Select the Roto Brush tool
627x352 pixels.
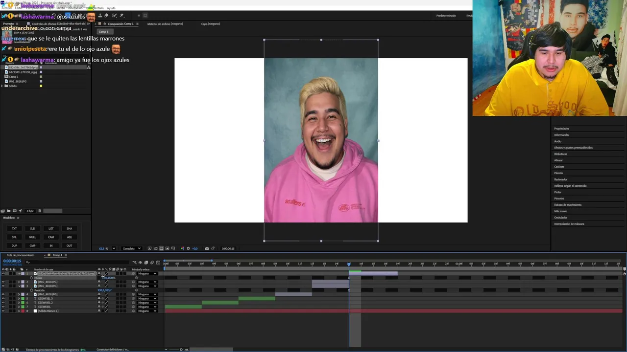click(x=114, y=16)
